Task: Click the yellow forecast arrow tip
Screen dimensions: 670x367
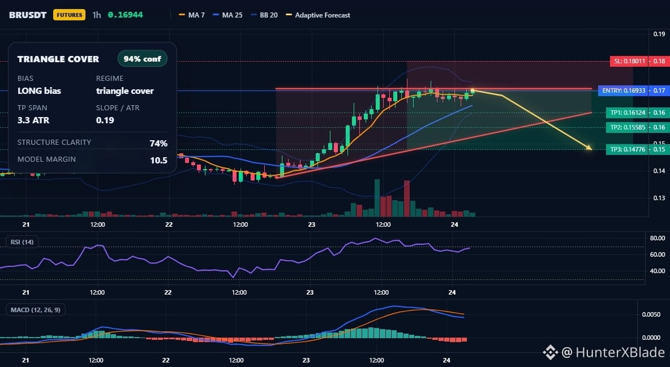Action: click(589, 148)
